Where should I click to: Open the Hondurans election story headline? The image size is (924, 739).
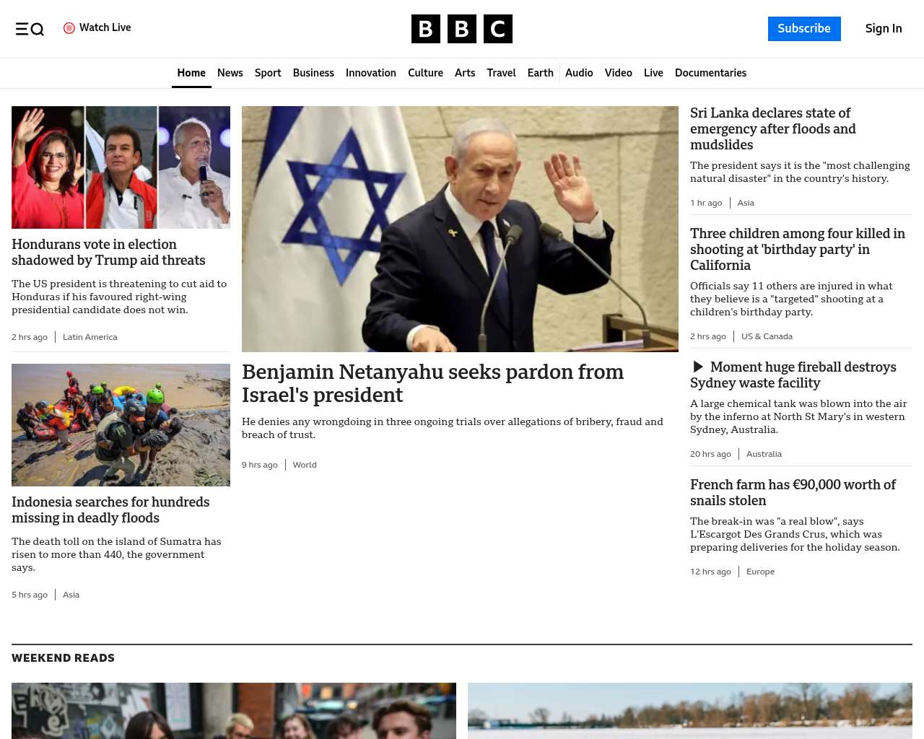pyautogui.click(x=108, y=252)
